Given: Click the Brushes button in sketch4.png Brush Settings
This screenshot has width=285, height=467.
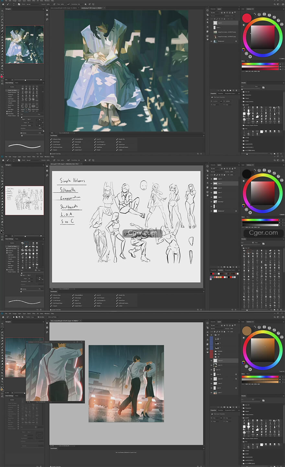Looking at the screenshot, I should 12,87.
